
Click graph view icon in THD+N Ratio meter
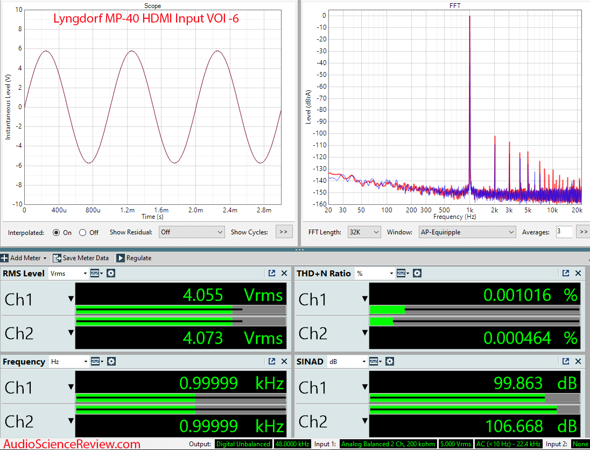click(402, 273)
